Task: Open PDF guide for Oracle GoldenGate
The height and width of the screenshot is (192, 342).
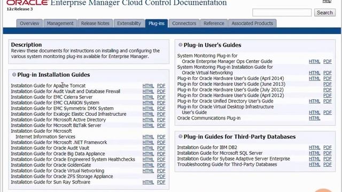Action: 161,165
